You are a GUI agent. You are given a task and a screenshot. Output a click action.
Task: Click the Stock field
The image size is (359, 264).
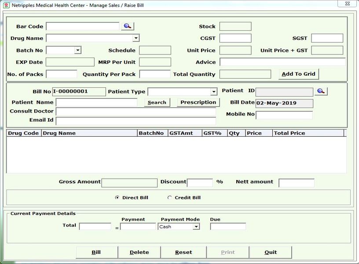point(235,26)
